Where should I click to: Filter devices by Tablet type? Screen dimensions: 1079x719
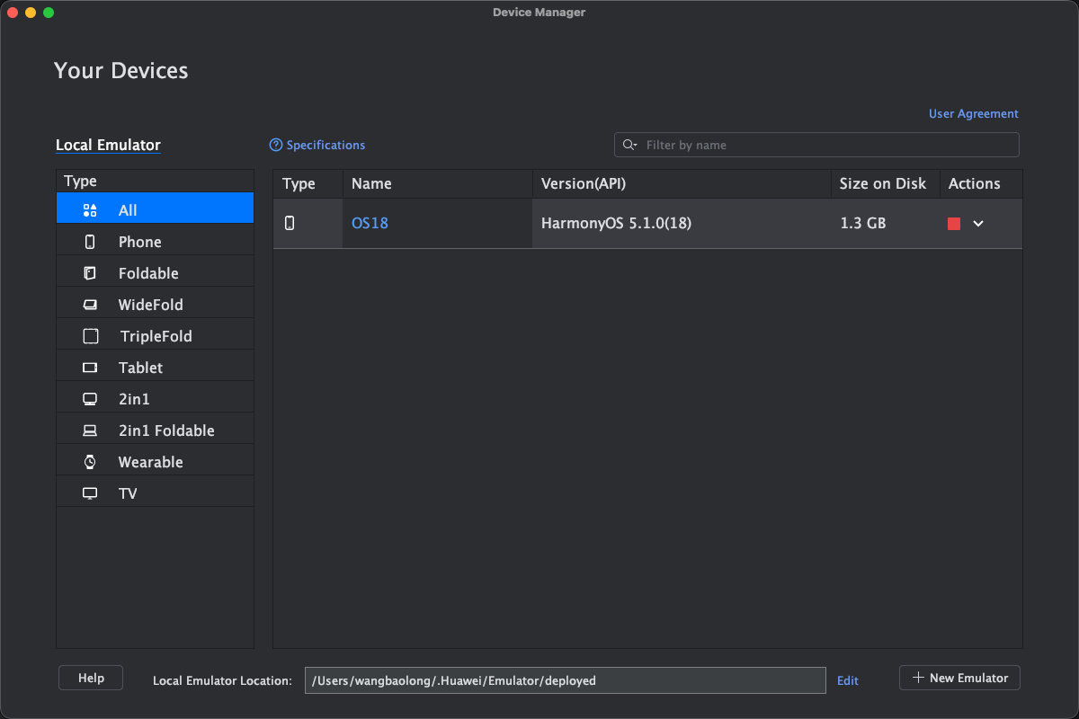155,368
